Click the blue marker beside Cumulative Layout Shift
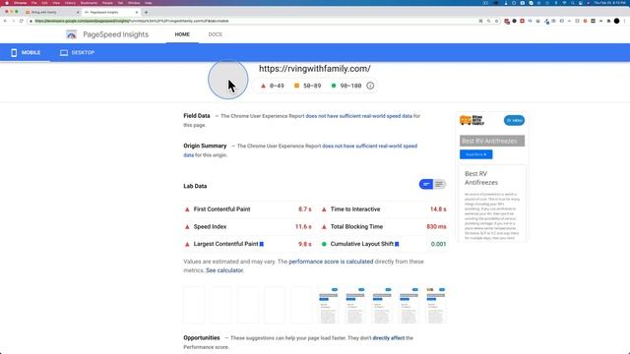This screenshot has width=630, height=354. coord(397,244)
